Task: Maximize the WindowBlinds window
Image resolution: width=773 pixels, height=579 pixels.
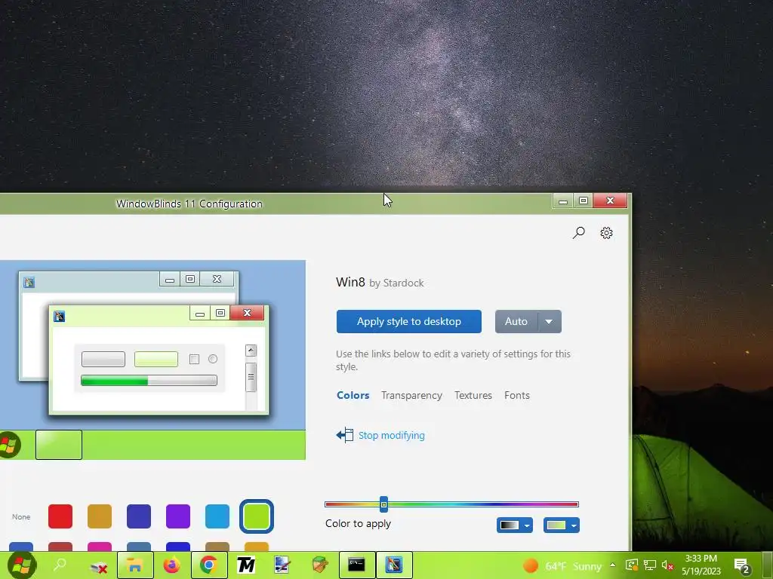Action: tap(584, 201)
